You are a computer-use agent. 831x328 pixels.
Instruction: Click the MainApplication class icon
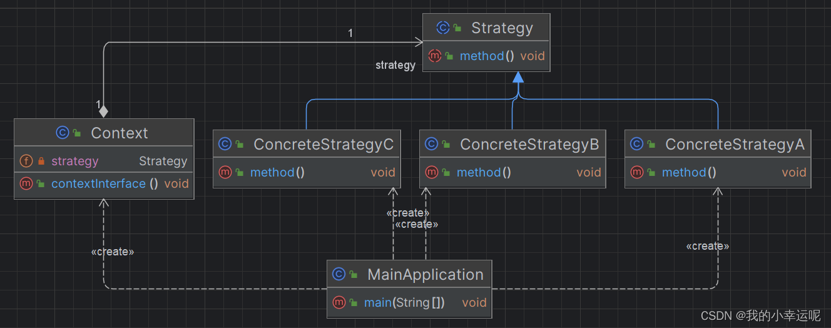point(339,274)
